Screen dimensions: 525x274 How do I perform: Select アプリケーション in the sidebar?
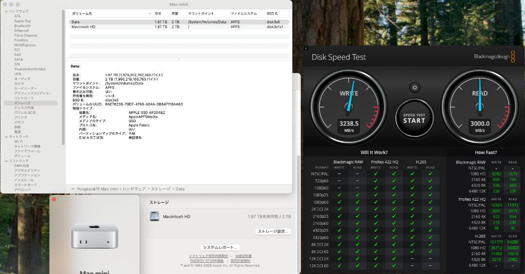click(27, 175)
